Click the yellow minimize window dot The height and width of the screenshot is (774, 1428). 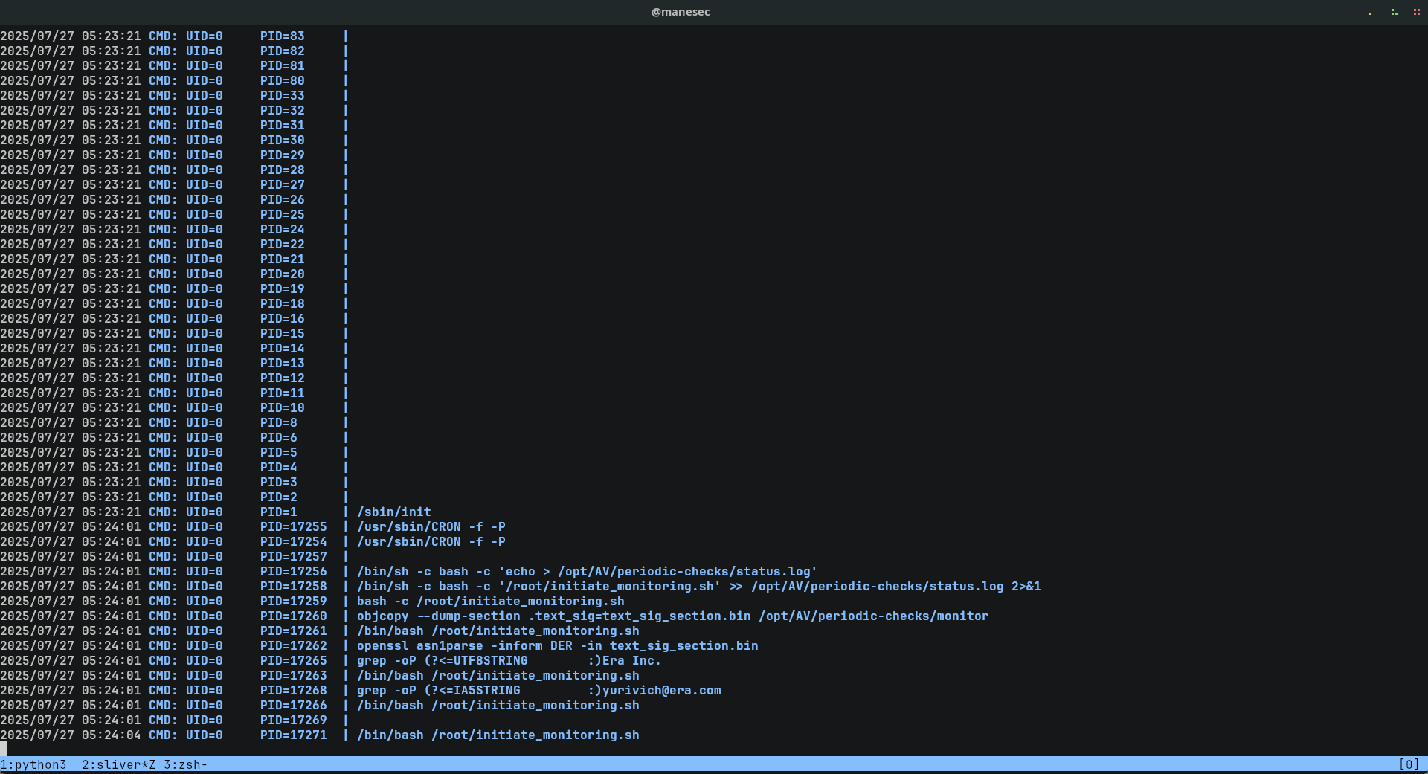1370,13
